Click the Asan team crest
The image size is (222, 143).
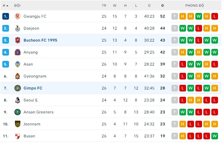pos(18,64)
